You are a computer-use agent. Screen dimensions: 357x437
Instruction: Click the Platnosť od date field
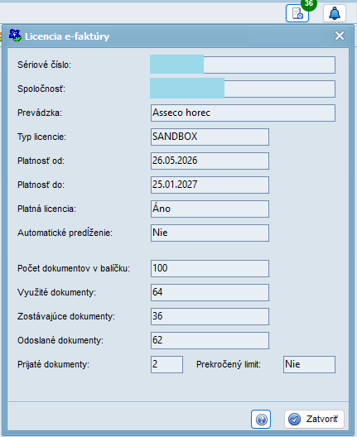210,161
